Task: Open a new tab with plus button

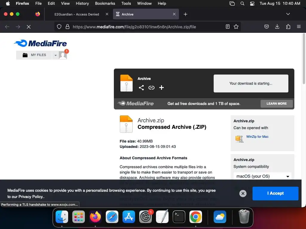Action: [185, 14]
